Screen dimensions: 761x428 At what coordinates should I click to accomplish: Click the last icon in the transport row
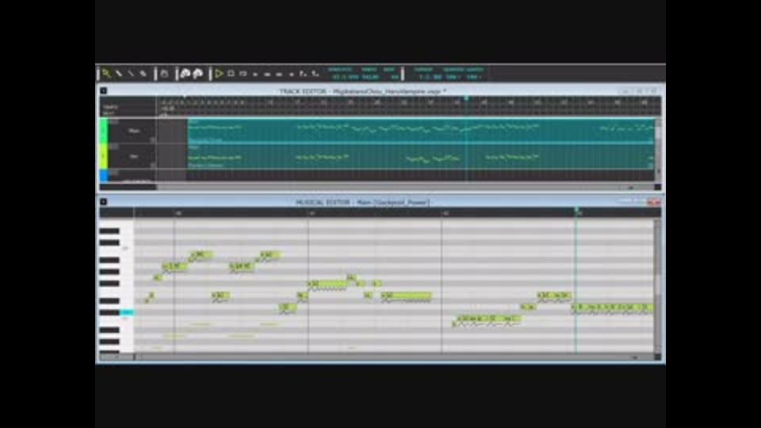coord(315,74)
